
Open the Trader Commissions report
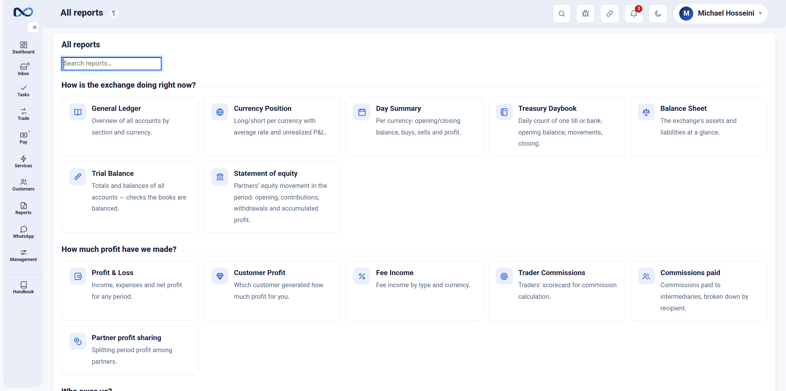coord(556,291)
